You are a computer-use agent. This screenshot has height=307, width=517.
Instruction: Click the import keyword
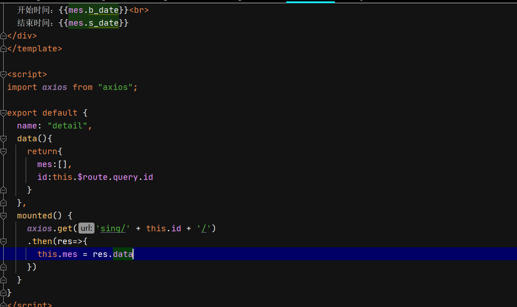pyautogui.click(x=22, y=87)
